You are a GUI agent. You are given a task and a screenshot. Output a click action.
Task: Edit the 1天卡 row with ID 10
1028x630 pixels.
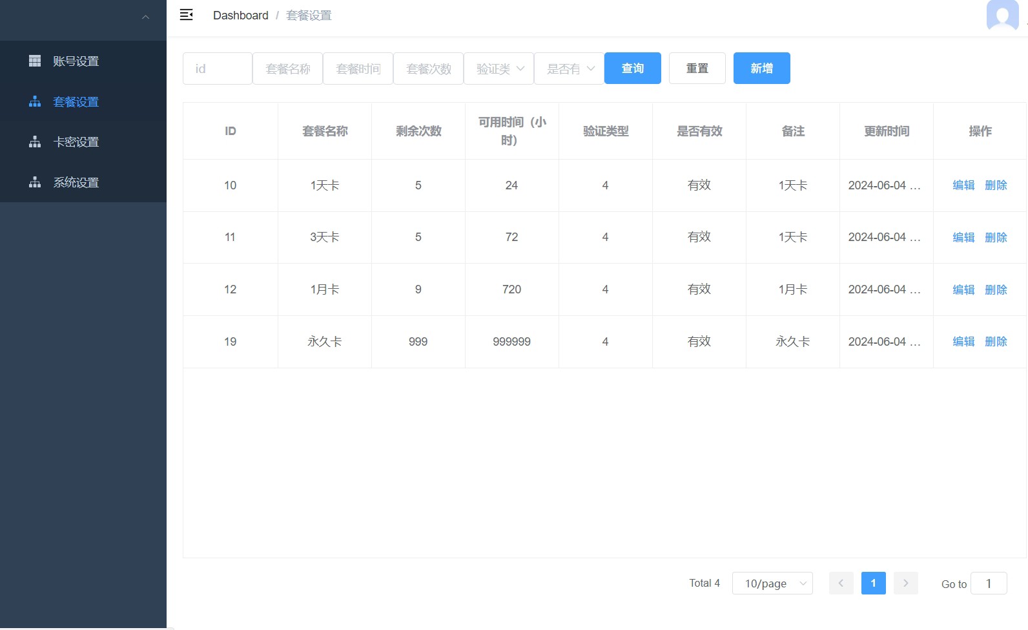(963, 185)
